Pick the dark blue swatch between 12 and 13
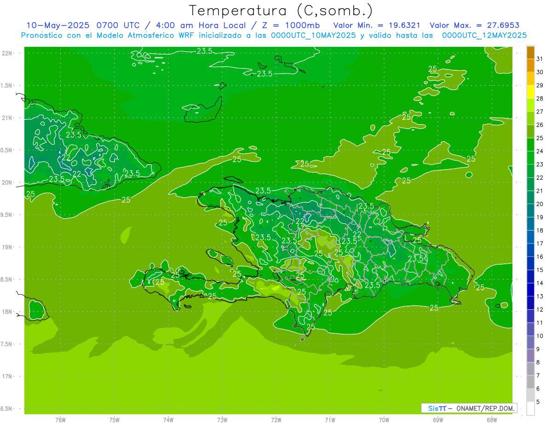Screen dimensions: 552x426 pyautogui.click(x=530, y=303)
